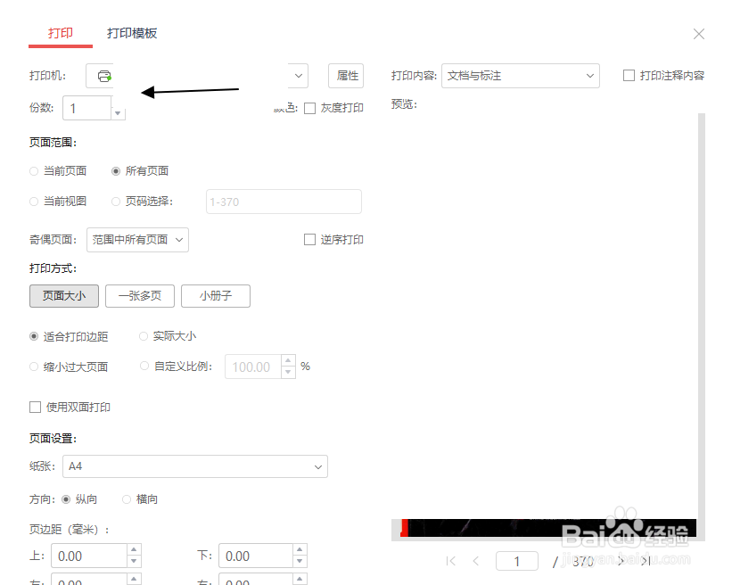This screenshot has width=732, height=585.
Task: Jump to last preview page with skip-forward icon
Action: point(646,561)
